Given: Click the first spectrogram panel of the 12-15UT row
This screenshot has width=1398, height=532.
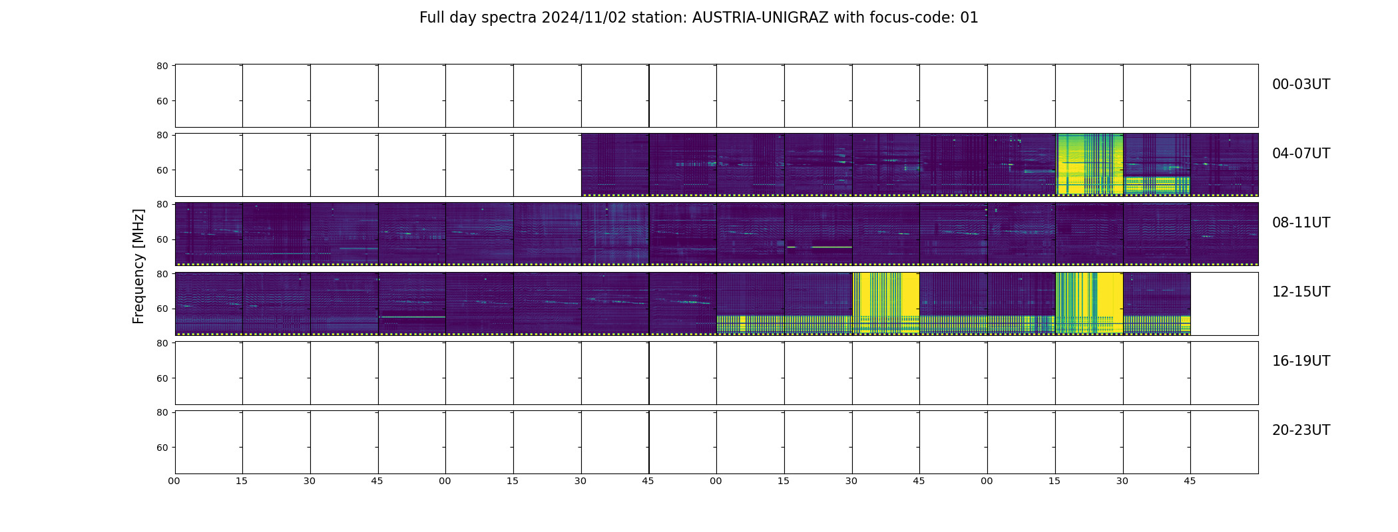Looking at the screenshot, I should pyautogui.click(x=209, y=303).
